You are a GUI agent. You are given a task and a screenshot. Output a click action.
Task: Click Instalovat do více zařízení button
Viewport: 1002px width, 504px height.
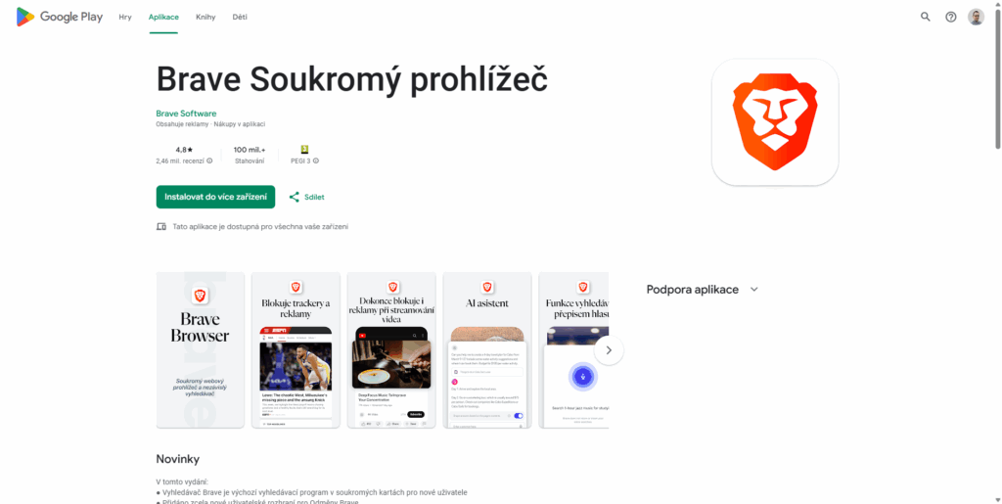coord(215,197)
